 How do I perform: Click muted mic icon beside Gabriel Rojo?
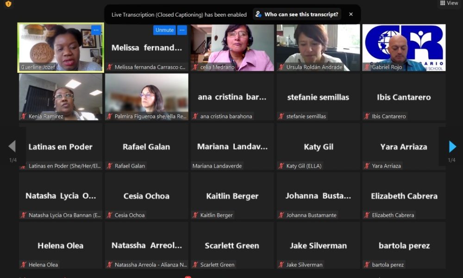pos(367,67)
